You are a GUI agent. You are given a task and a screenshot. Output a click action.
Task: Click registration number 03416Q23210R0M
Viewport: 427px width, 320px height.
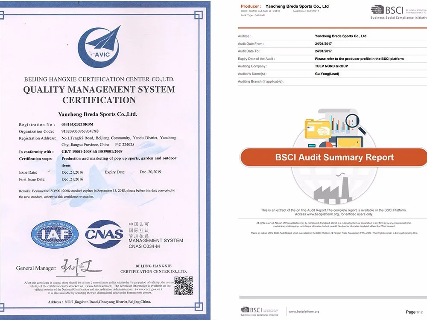tap(77, 124)
